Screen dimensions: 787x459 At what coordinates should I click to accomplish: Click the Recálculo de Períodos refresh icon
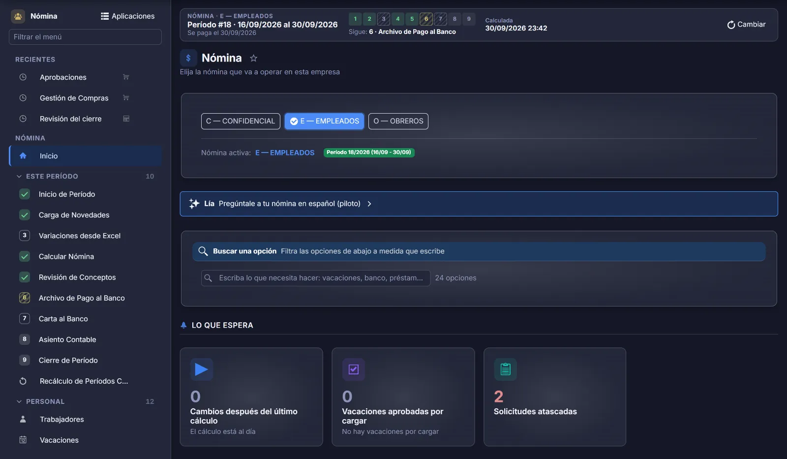click(23, 381)
